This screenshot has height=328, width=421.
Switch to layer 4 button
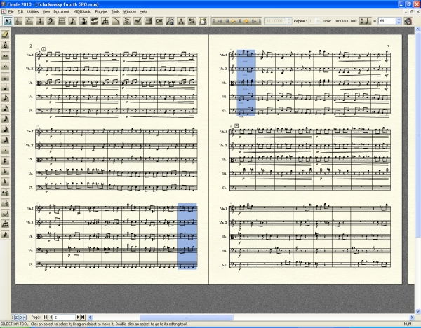pos(25,317)
